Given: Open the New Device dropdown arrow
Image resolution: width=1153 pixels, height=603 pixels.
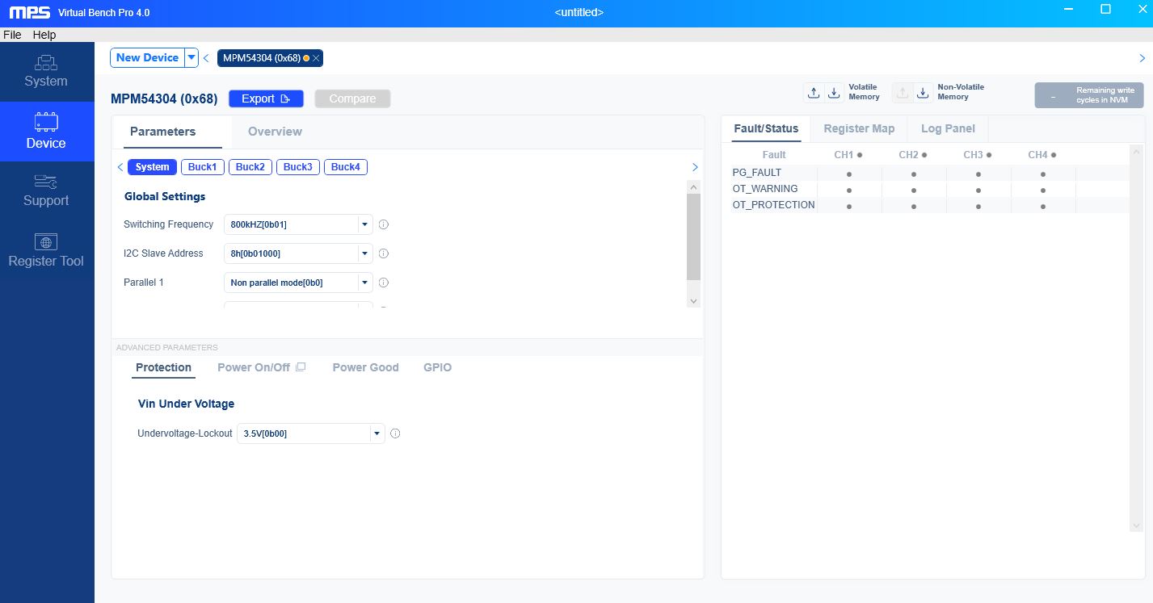Looking at the screenshot, I should click(191, 57).
